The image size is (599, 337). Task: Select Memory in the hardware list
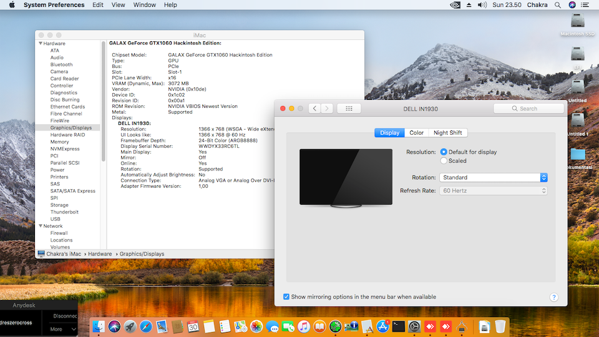[x=60, y=142]
